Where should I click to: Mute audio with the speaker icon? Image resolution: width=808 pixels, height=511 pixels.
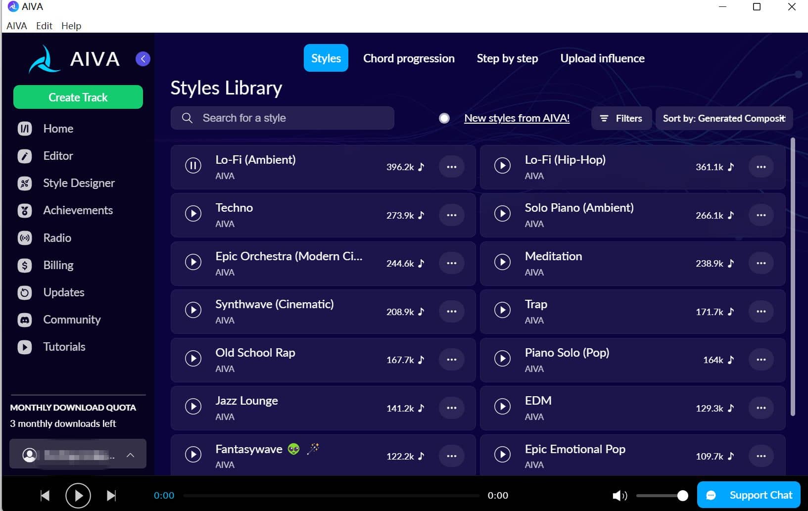(619, 495)
